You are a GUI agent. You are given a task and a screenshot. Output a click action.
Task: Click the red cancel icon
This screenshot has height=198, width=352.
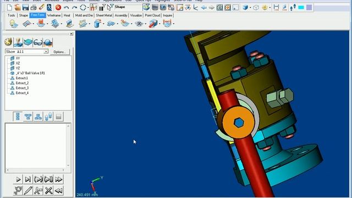tap(58, 7)
